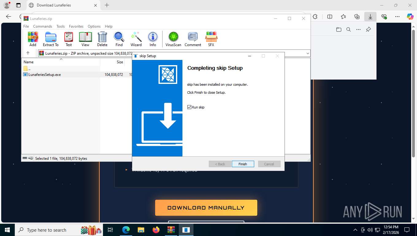The width and height of the screenshot is (417, 236).
Task: Open a new Edge tab
Action: (107, 5)
